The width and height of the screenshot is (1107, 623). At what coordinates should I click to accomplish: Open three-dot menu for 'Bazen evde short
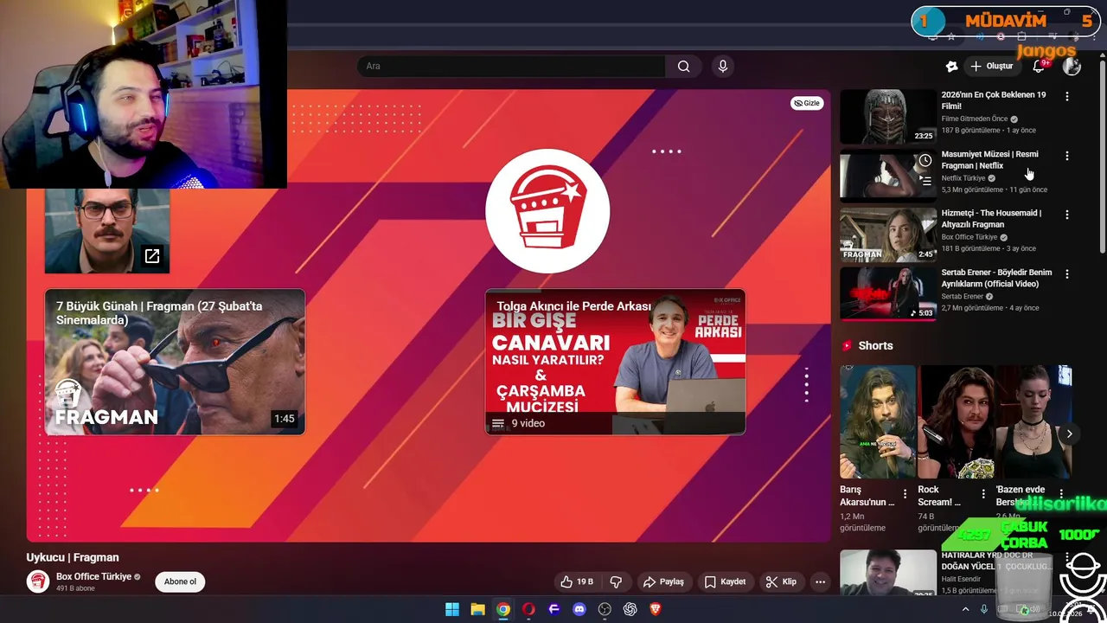(1061, 494)
